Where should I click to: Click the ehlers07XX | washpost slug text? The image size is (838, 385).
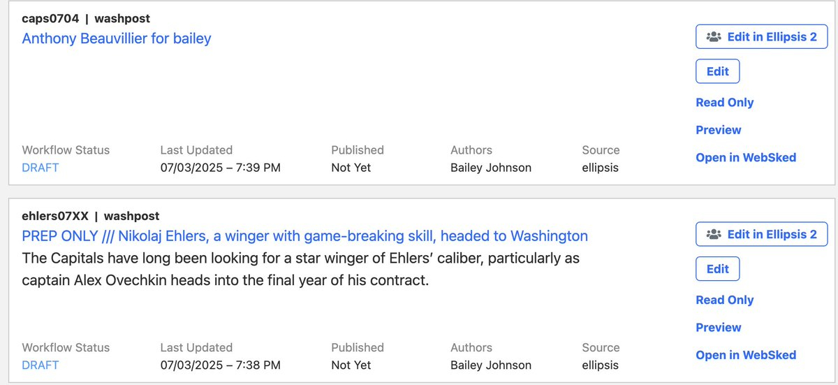pos(90,217)
